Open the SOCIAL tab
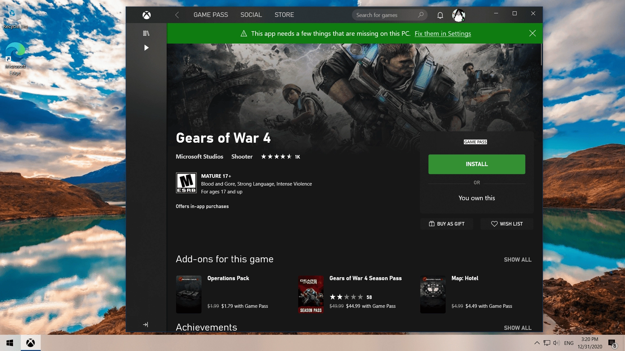625x351 pixels. [251, 15]
